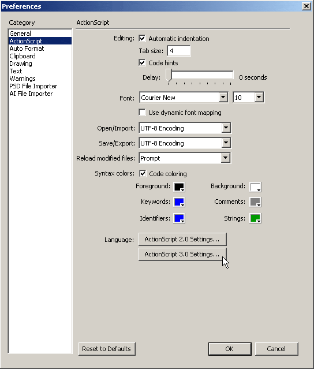Open the Foreground color picker swatch
Viewport: 314px width, 369px height.
(x=180, y=187)
